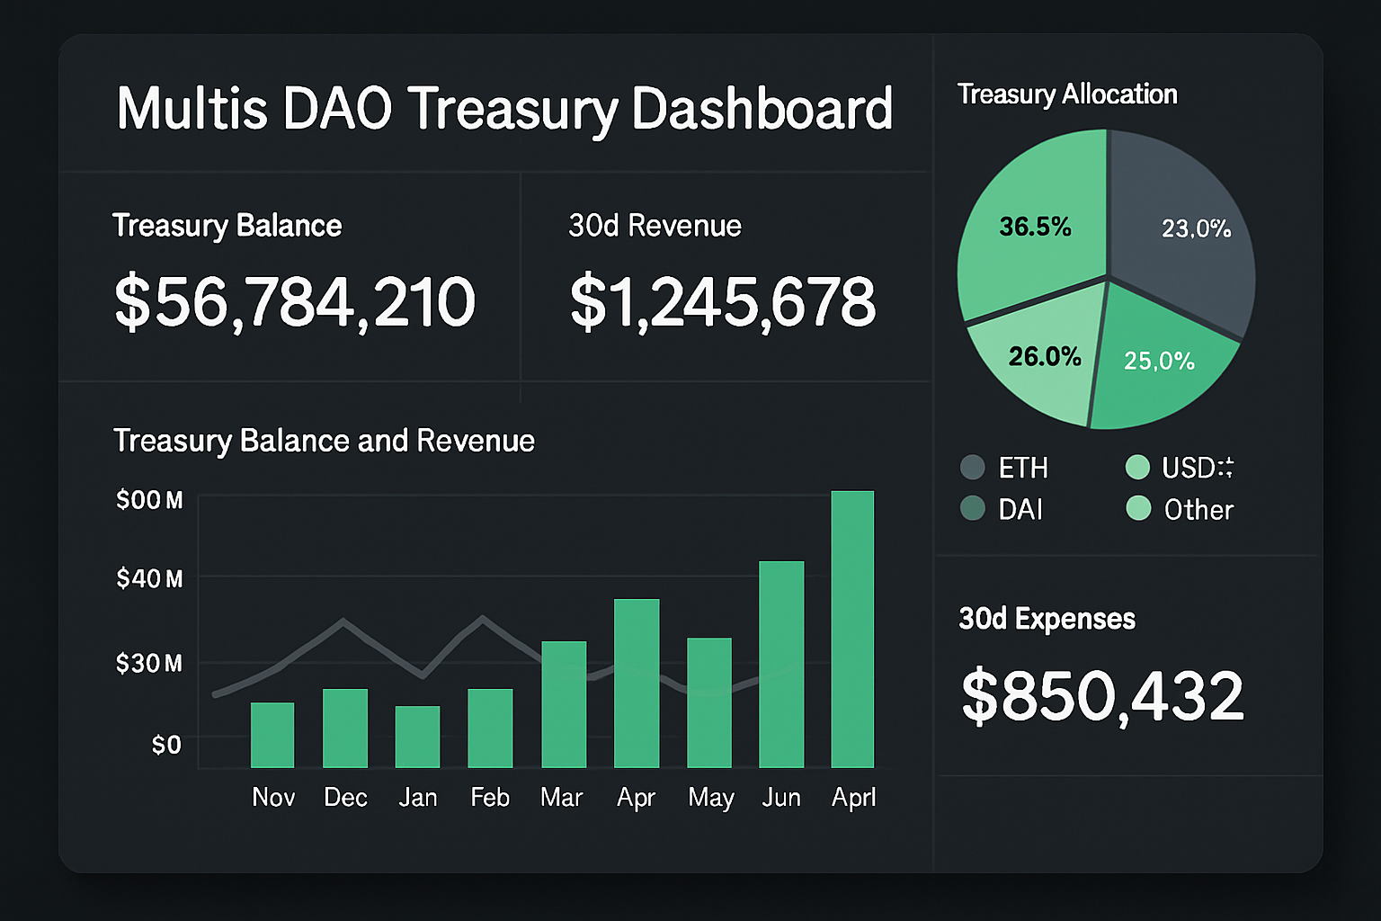
Task: Select the DAI legend swatch
Action: (973, 509)
